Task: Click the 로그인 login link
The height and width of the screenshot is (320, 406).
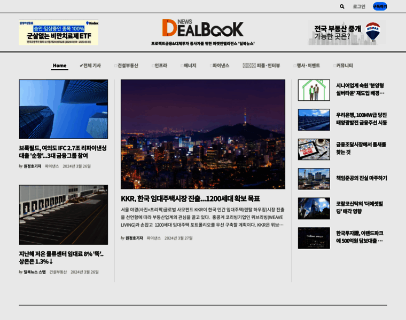Action: (x=359, y=6)
